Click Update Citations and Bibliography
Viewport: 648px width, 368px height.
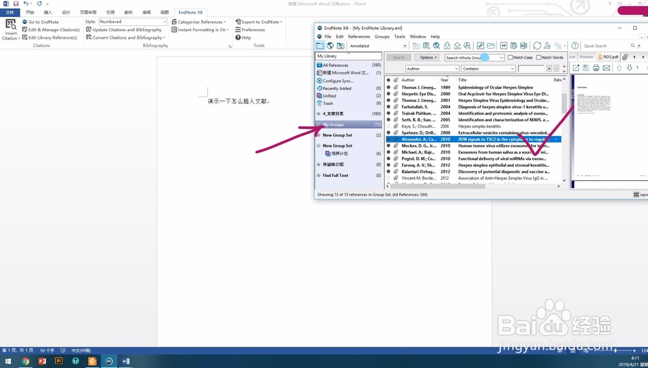click(124, 30)
